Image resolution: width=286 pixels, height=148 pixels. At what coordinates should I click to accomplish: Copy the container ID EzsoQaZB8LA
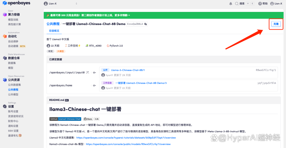pos(146,24)
